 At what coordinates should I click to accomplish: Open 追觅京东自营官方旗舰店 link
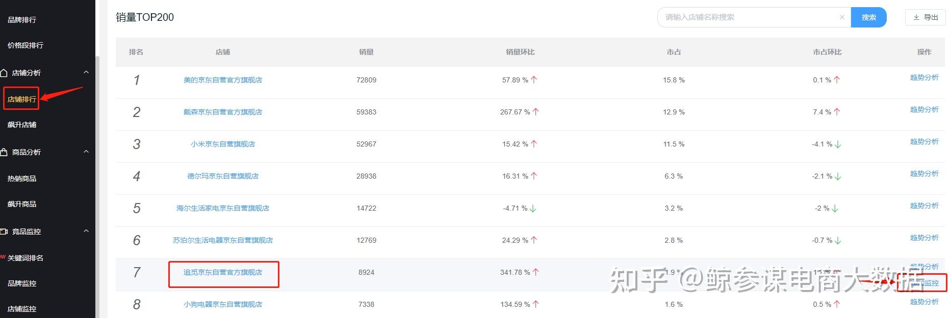point(223,272)
